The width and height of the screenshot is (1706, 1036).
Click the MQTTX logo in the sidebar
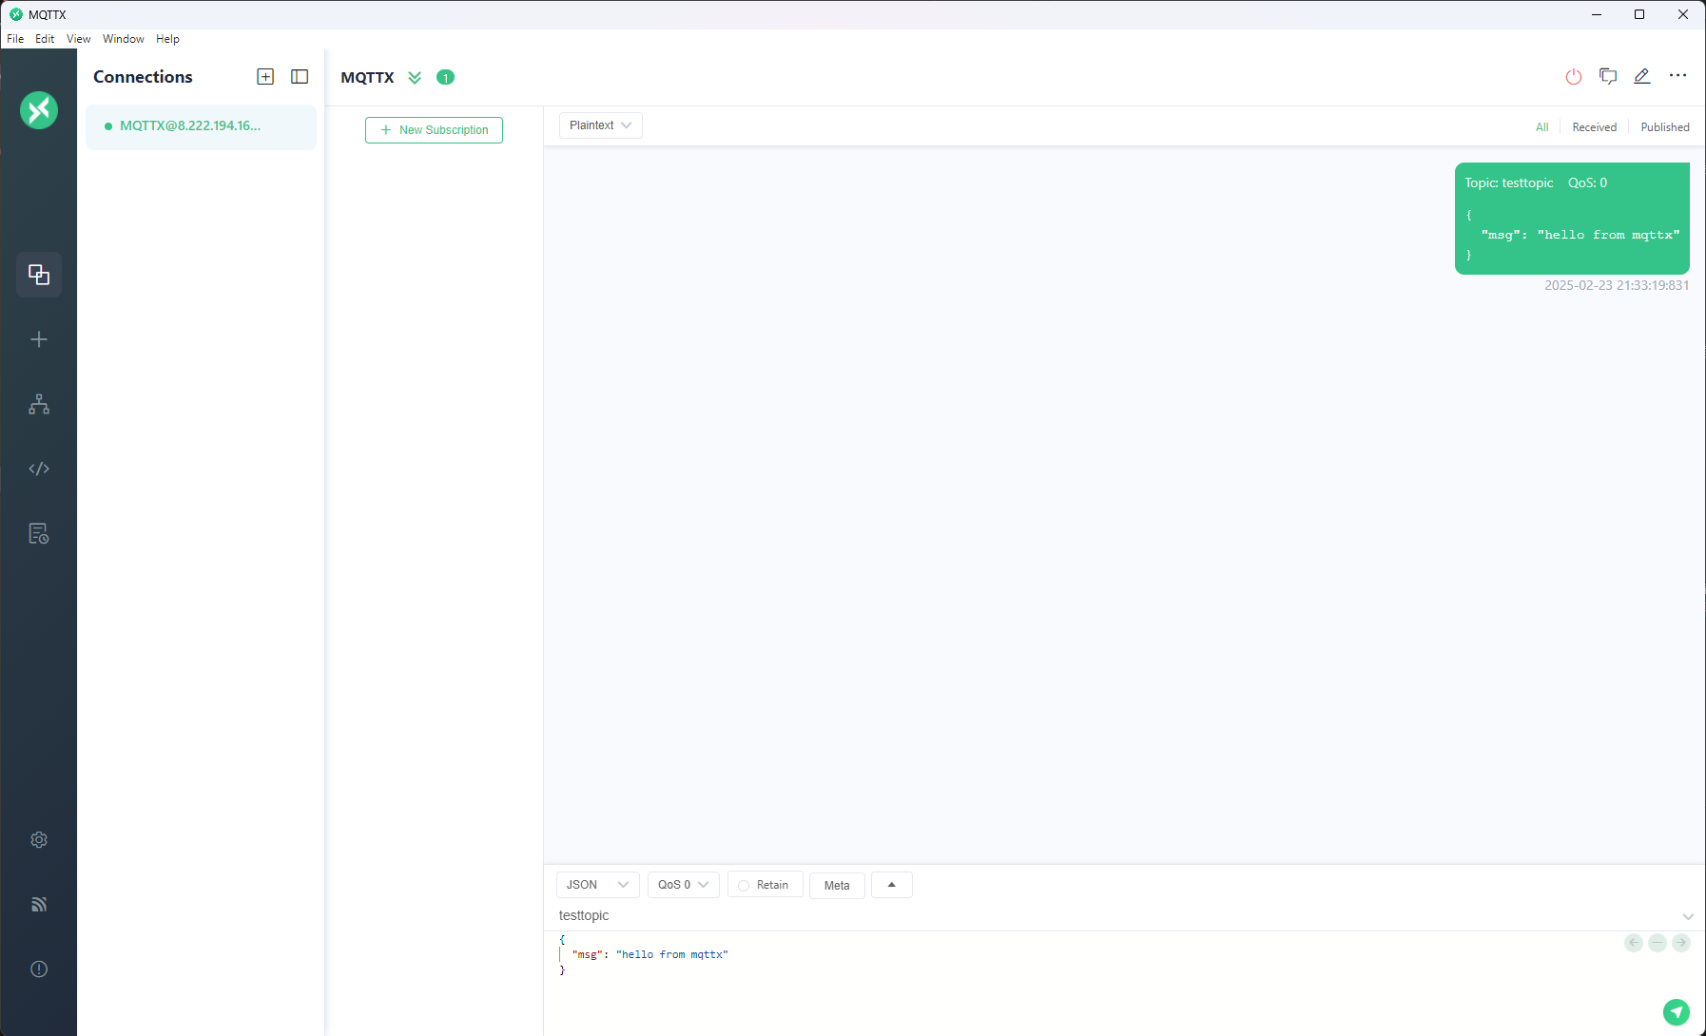point(39,110)
